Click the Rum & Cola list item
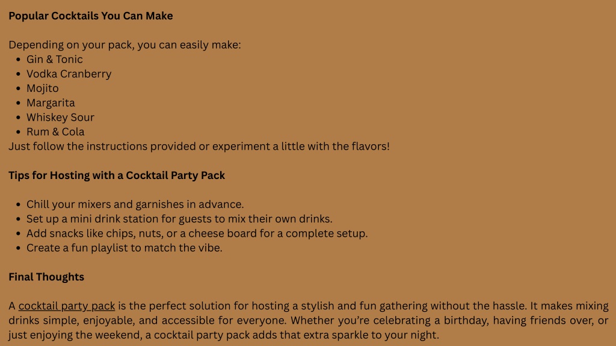This screenshot has height=346, width=616. (x=55, y=132)
